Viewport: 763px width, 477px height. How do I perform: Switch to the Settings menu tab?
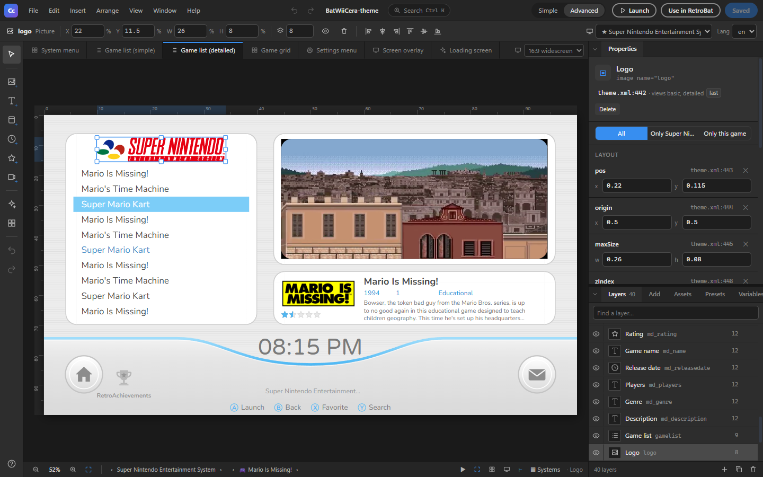point(332,50)
